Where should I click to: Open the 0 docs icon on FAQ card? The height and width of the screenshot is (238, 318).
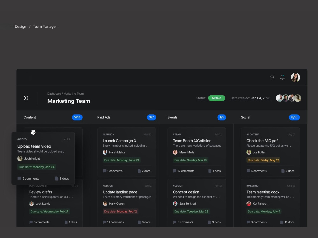283,171
